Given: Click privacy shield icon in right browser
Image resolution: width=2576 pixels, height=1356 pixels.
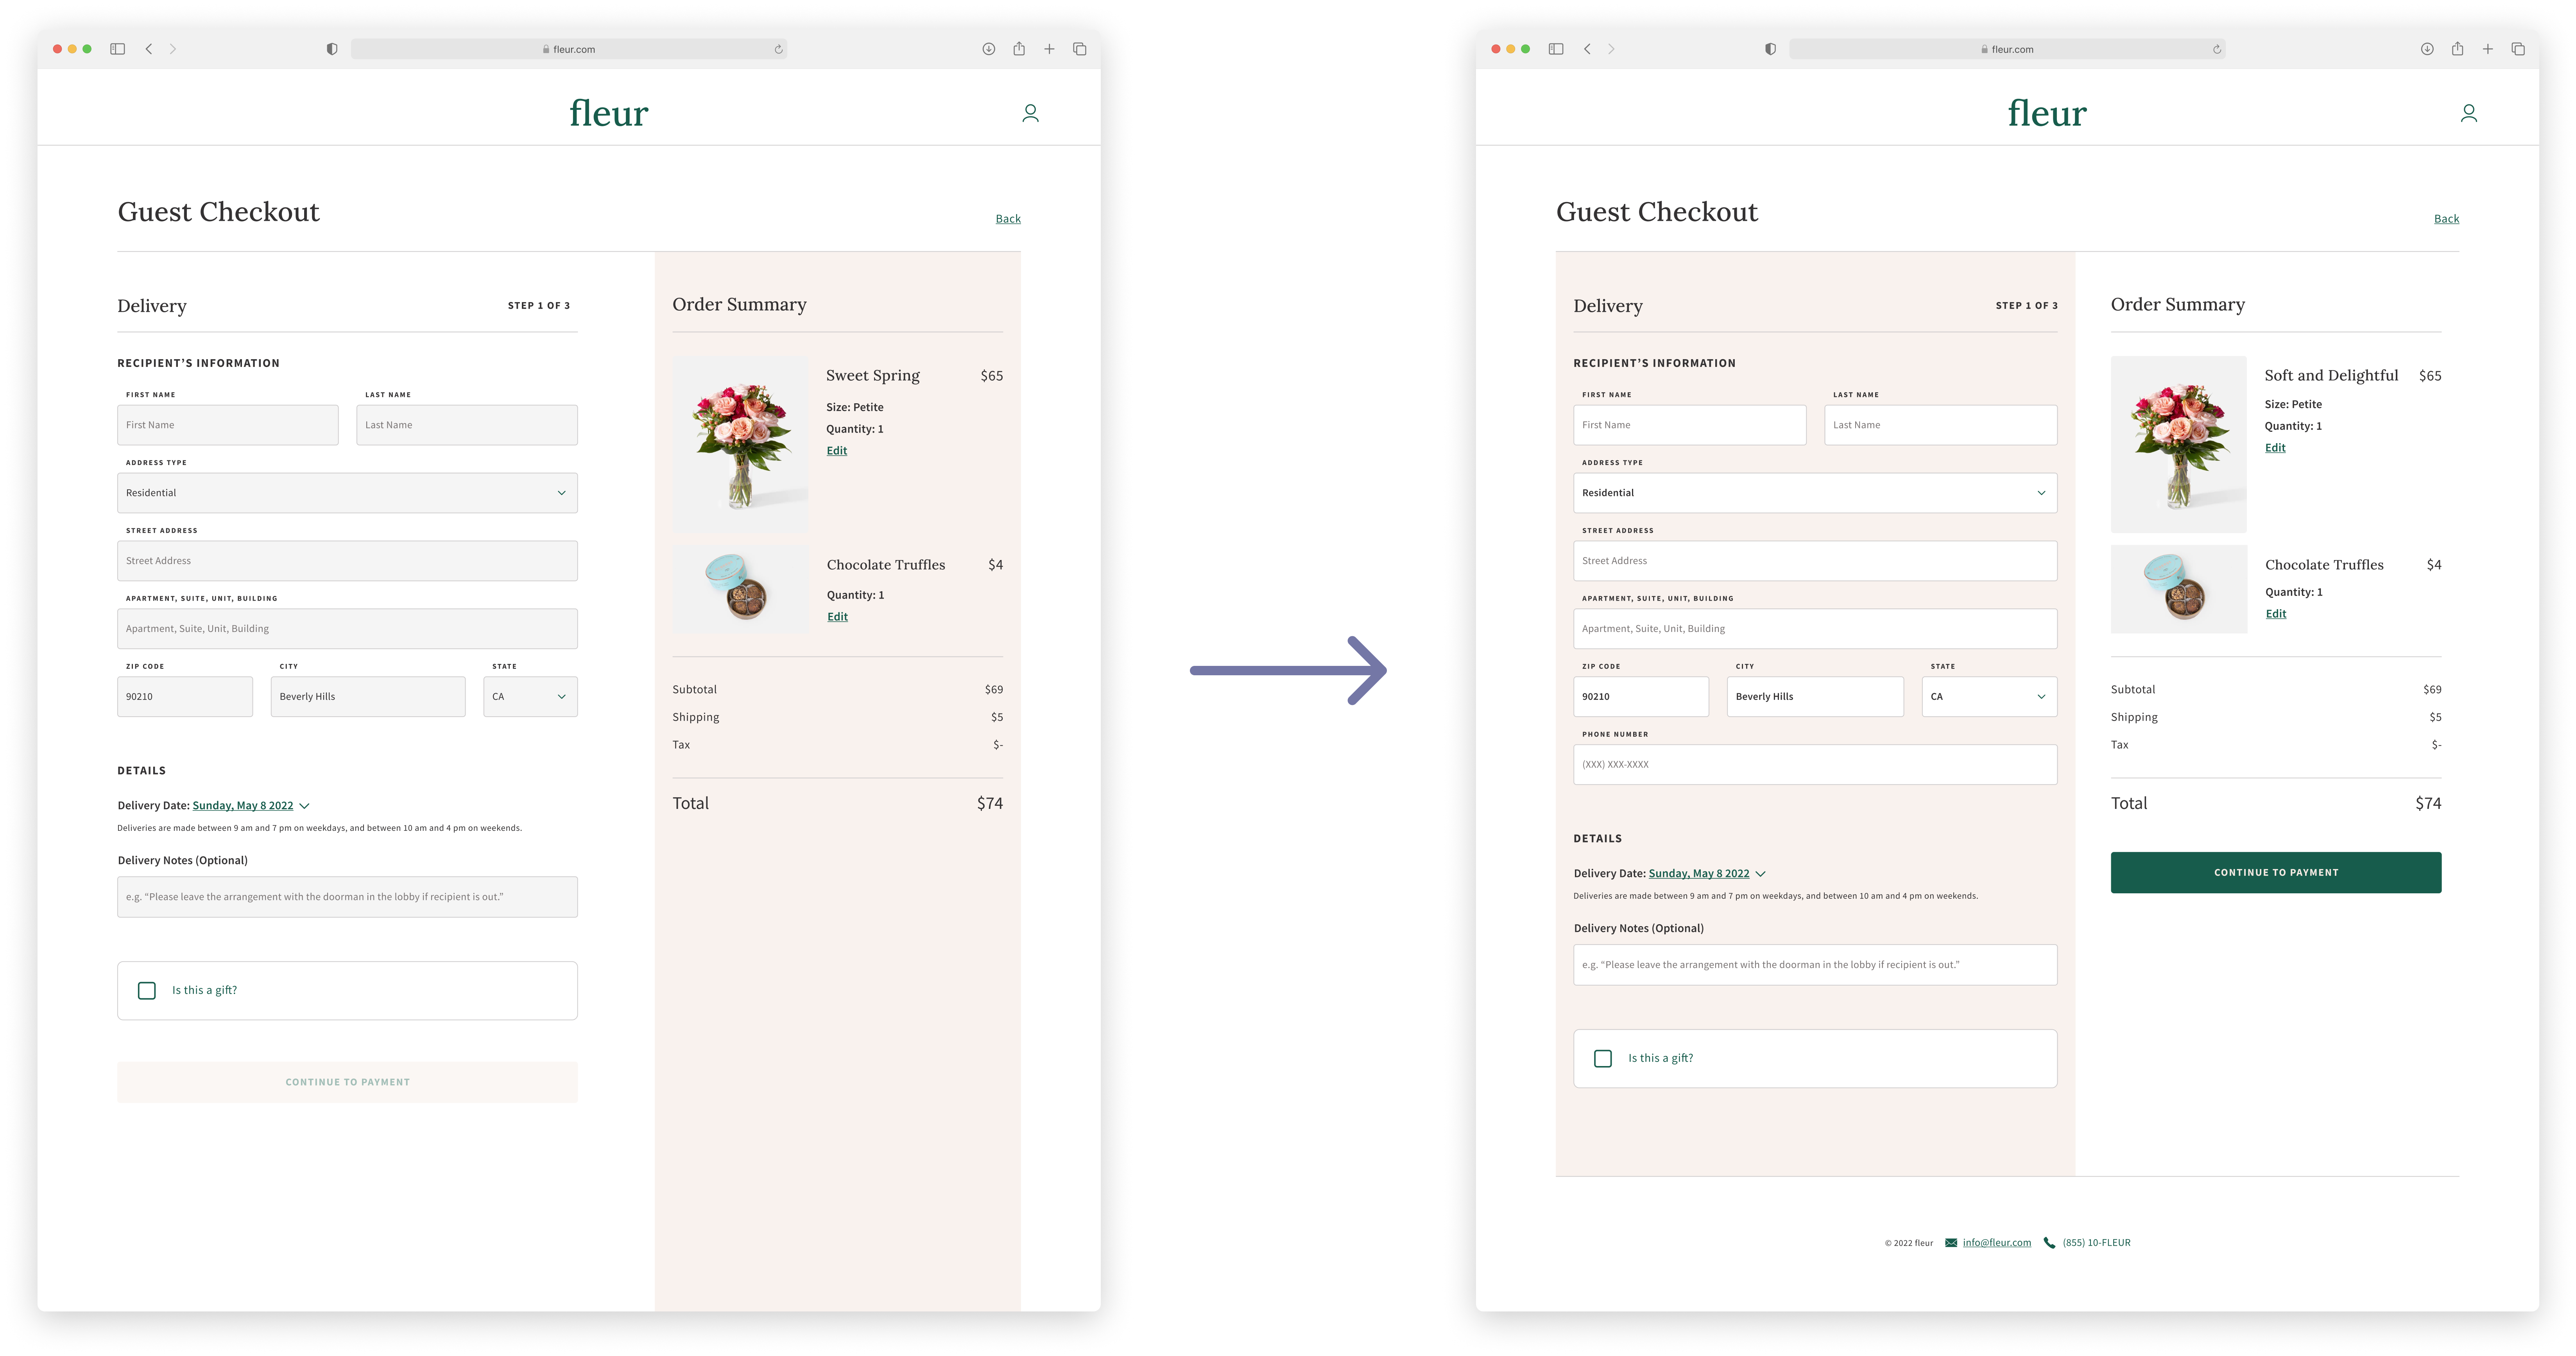Looking at the screenshot, I should click(1770, 49).
